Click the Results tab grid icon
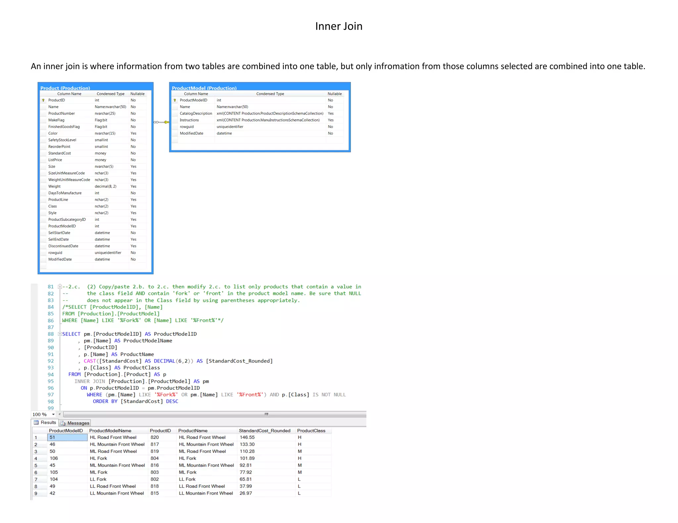Viewport: 678px width, 523px height. coord(36,422)
